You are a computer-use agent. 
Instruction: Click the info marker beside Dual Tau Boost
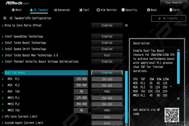click(x=3, y=73)
